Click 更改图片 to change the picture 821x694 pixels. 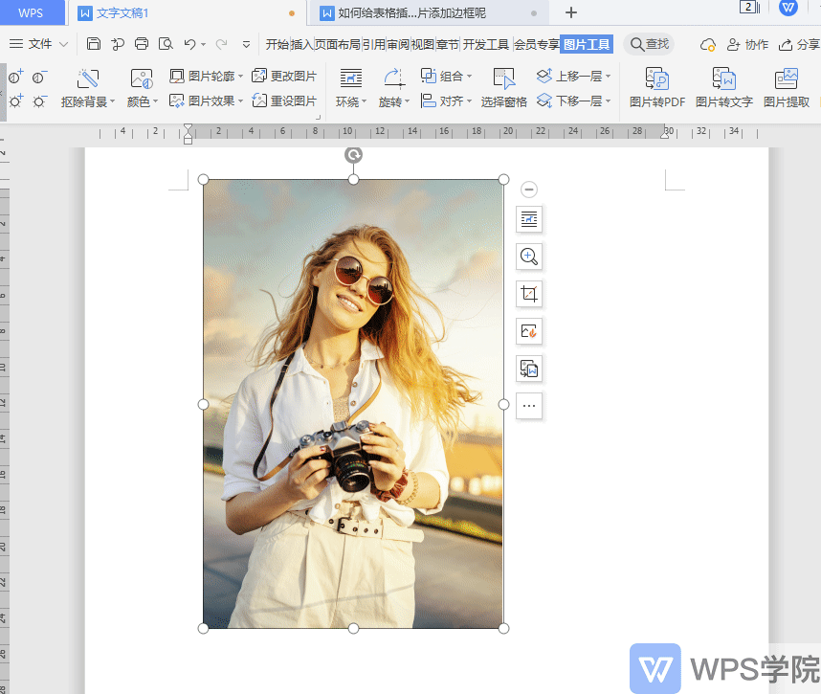pyautogui.click(x=284, y=76)
